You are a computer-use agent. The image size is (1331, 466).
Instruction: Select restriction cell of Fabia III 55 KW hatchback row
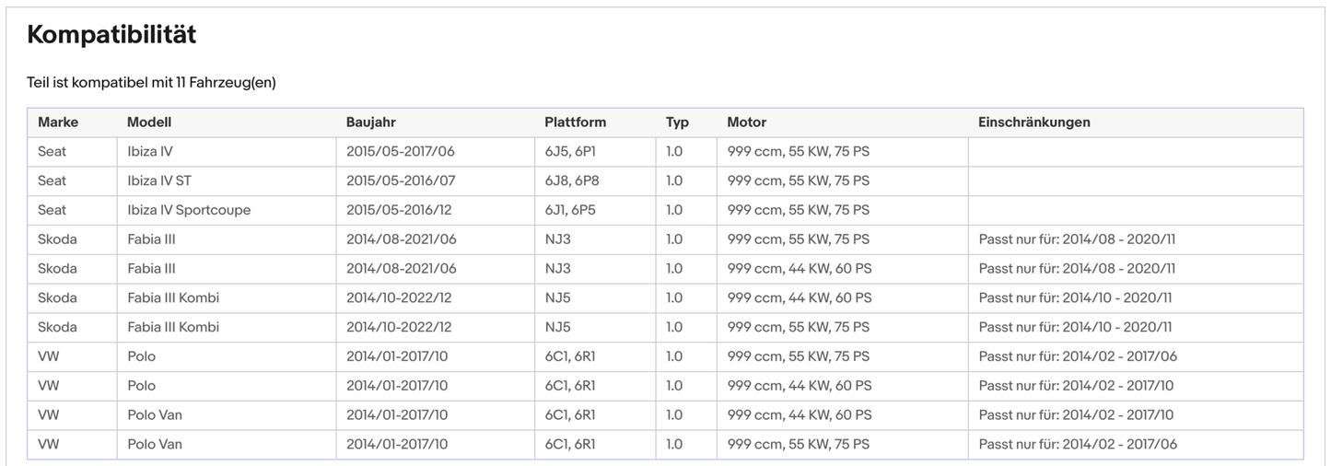coord(1077,239)
